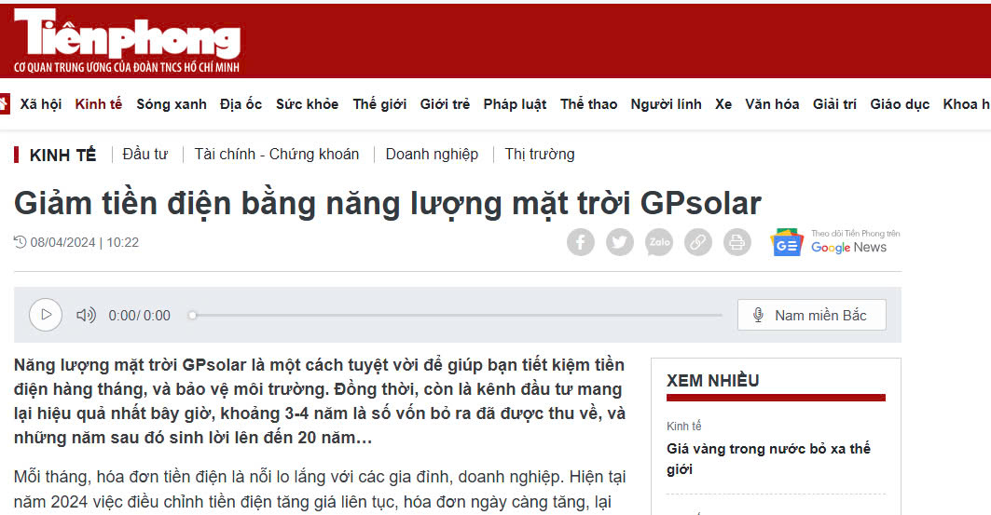Share article via Zalo icon
The image size is (991, 515).
point(659,243)
